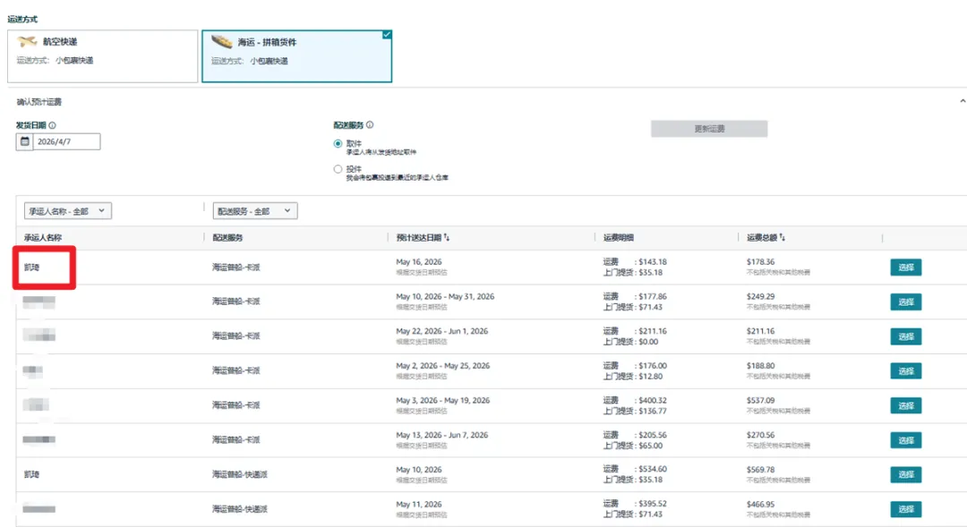Viewport: 967px width, 527px height.
Task: Click the delivery date May 11, 2026
Action: (x=419, y=505)
